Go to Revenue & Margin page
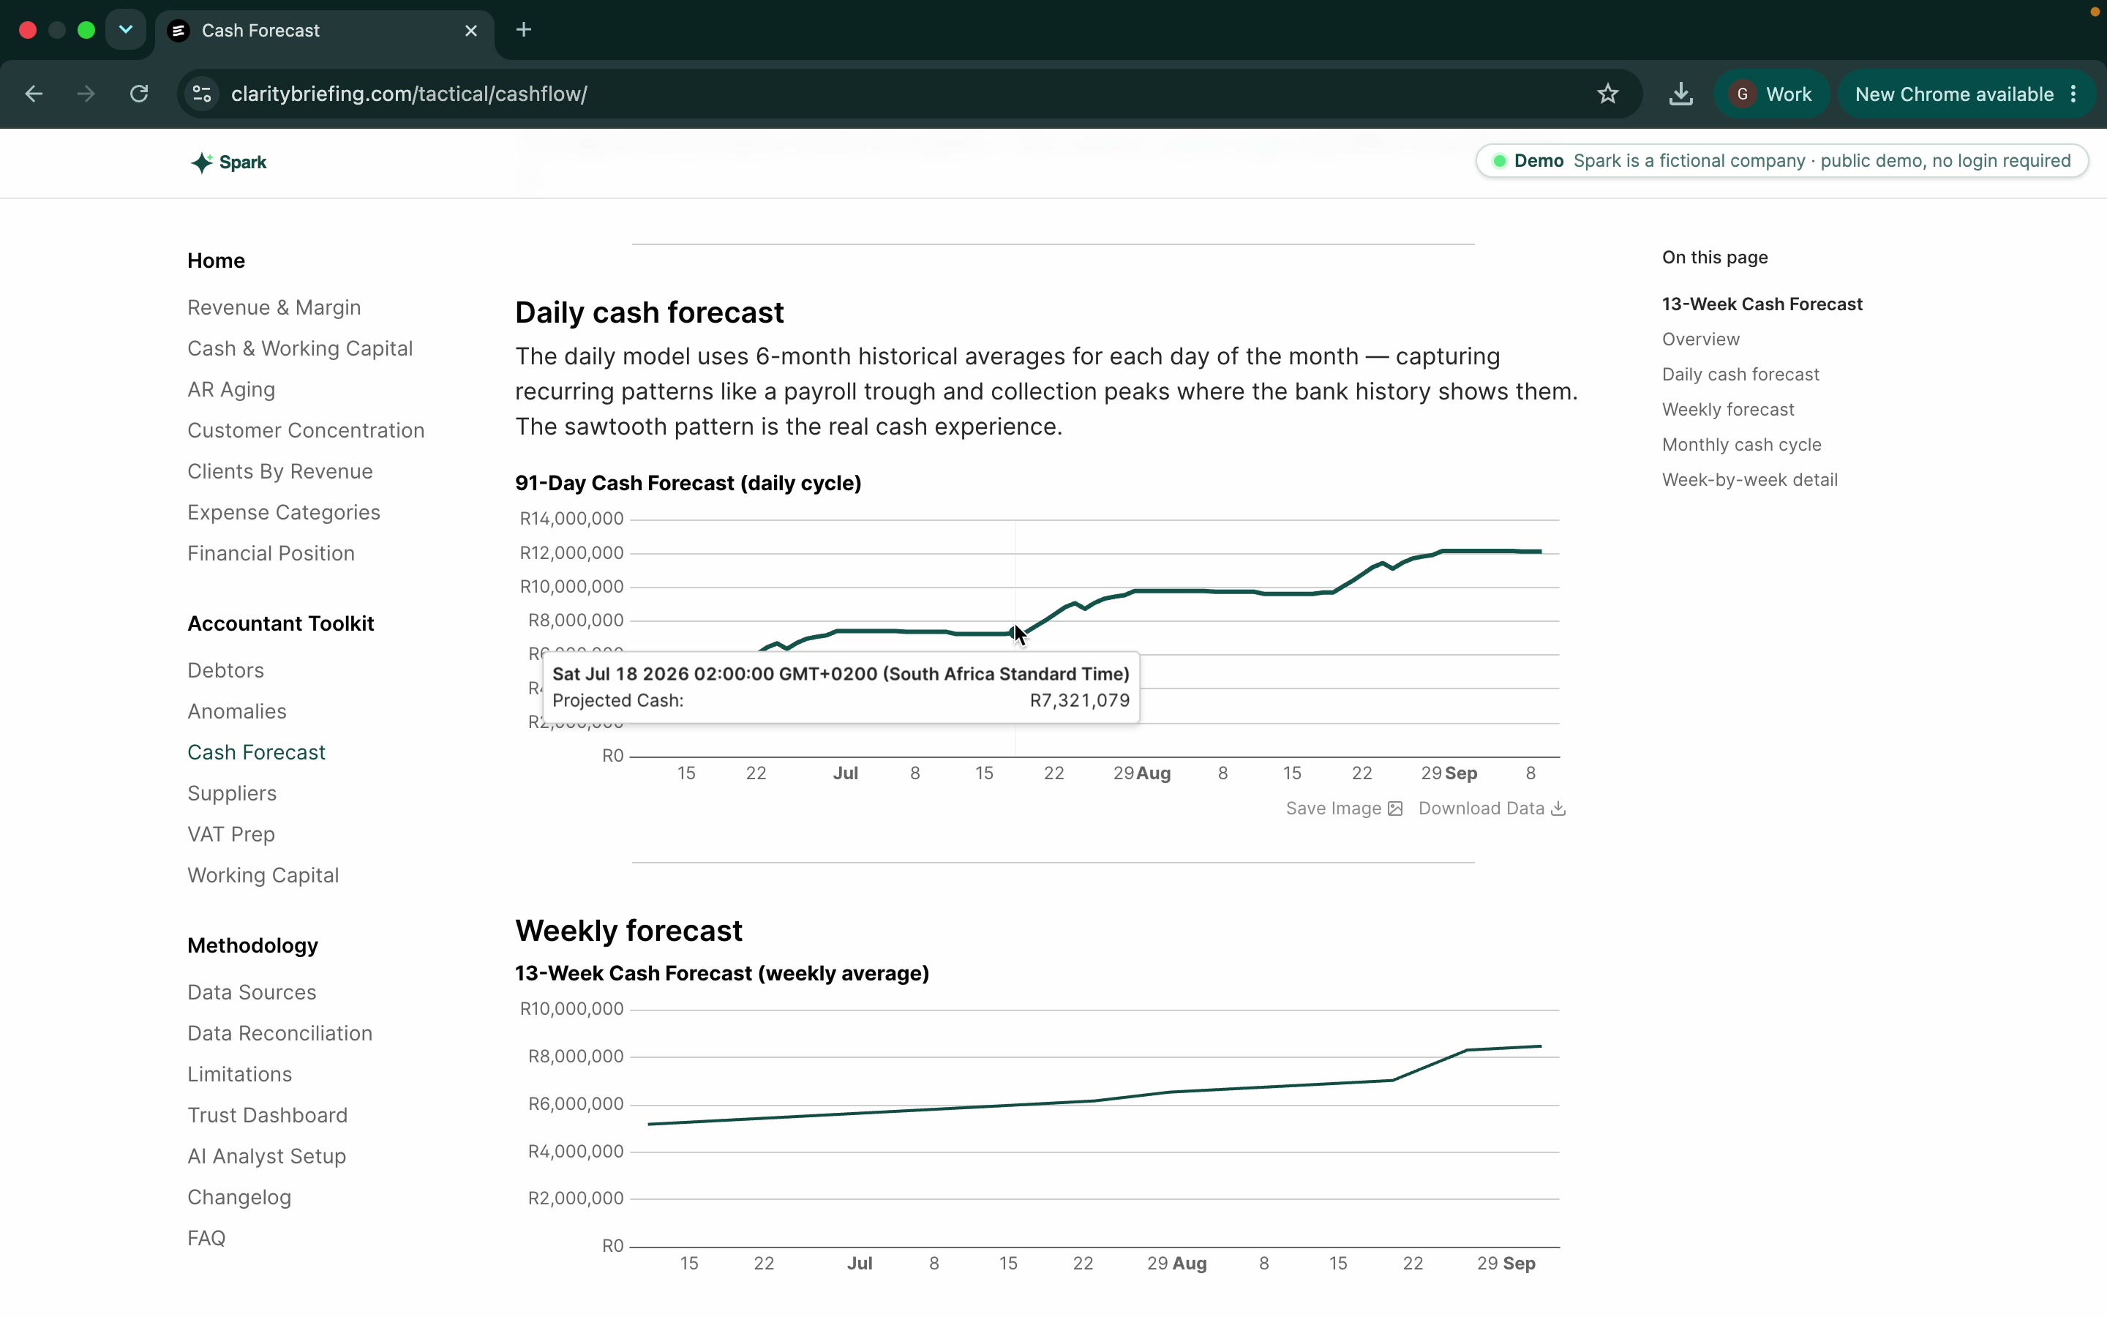2107x1317 pixels. [274, 307]
